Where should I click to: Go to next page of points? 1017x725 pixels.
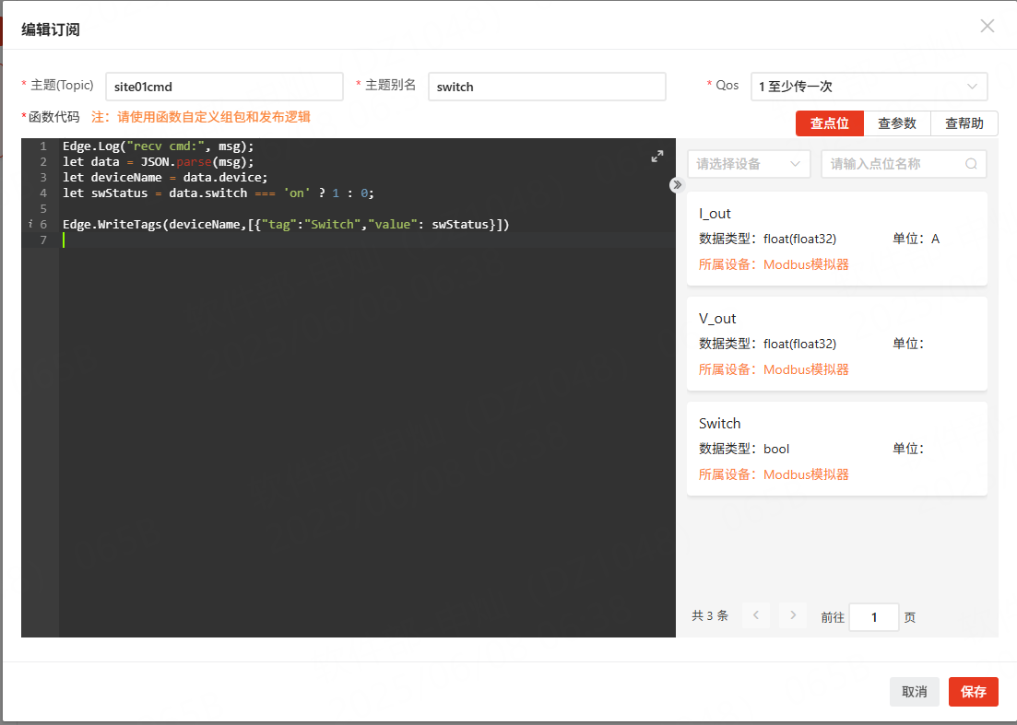pyautogui.click(x=792, y=616)
